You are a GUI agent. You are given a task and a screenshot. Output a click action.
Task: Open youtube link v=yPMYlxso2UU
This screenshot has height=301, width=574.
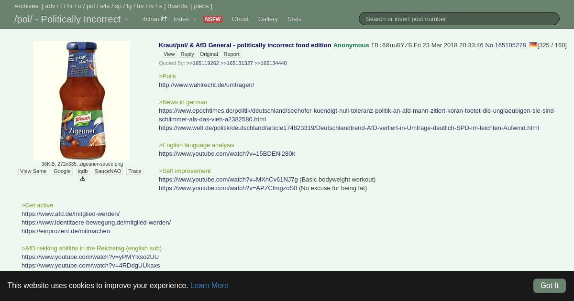(90, 257)
